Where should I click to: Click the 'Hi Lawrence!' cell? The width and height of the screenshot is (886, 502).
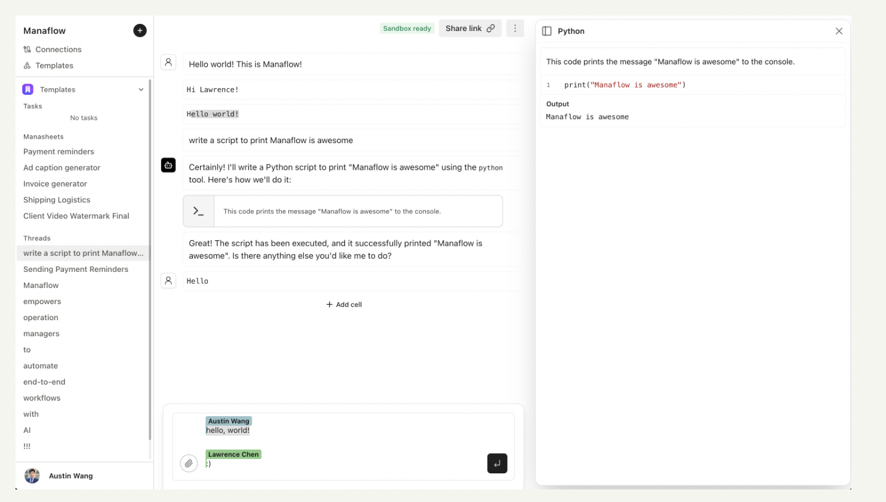[352, 89]
